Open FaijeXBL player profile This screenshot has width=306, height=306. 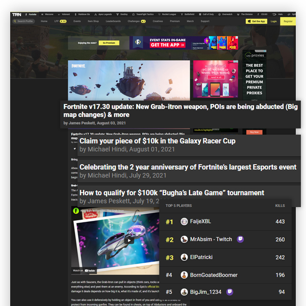click(x=200, y=221)
